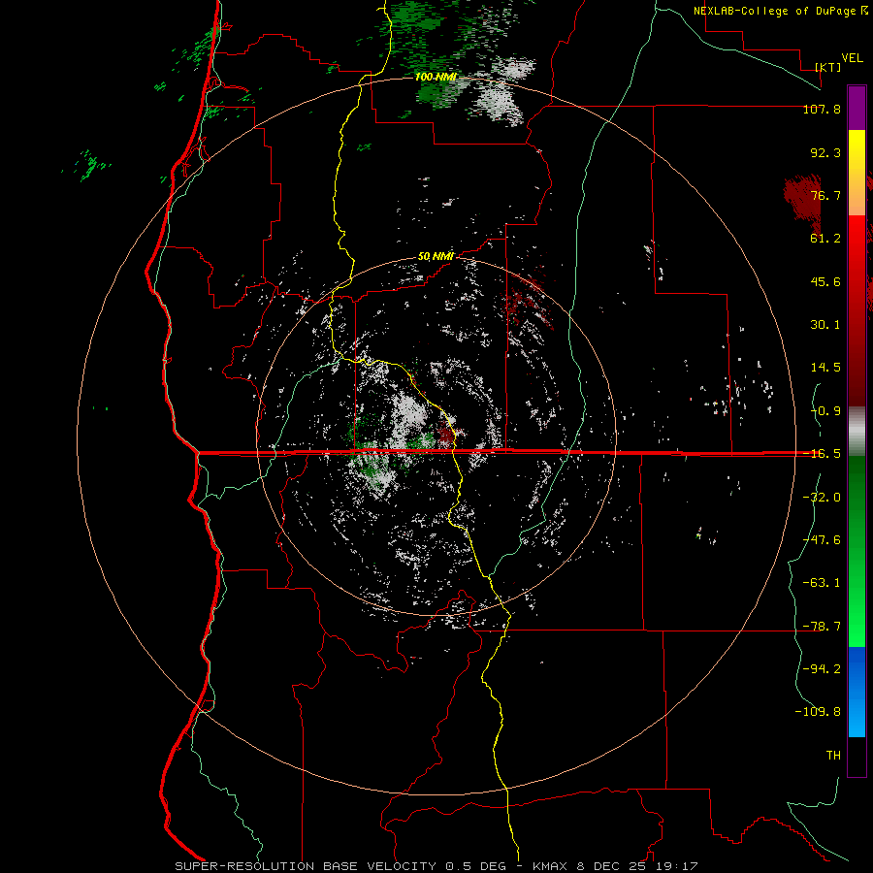This screenshot has height=873, width=873.
Task: Click the 76.7 velocity scale value
Action: click(825, 195)
